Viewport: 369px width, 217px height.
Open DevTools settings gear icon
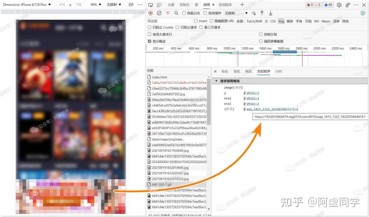339,5
